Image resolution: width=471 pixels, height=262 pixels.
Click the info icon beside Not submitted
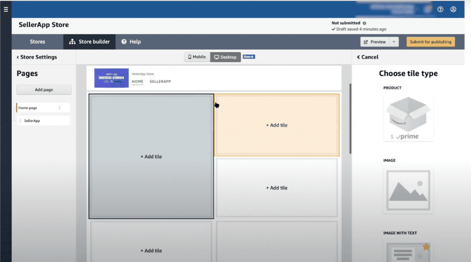[364, 23]
